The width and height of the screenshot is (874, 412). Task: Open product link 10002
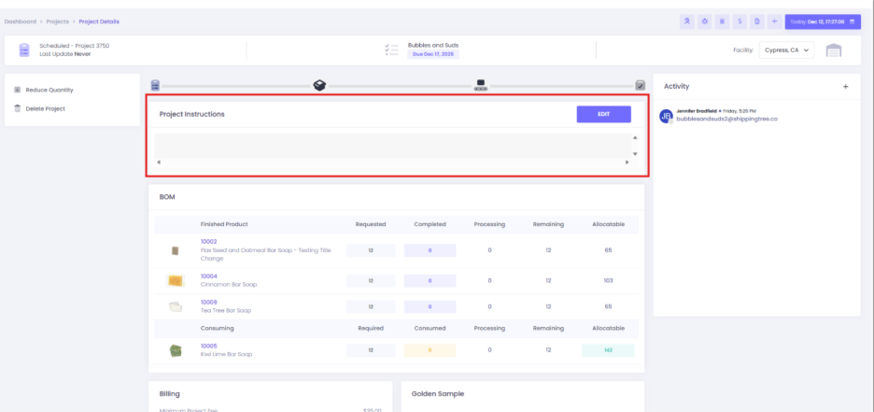pos(208,241)
